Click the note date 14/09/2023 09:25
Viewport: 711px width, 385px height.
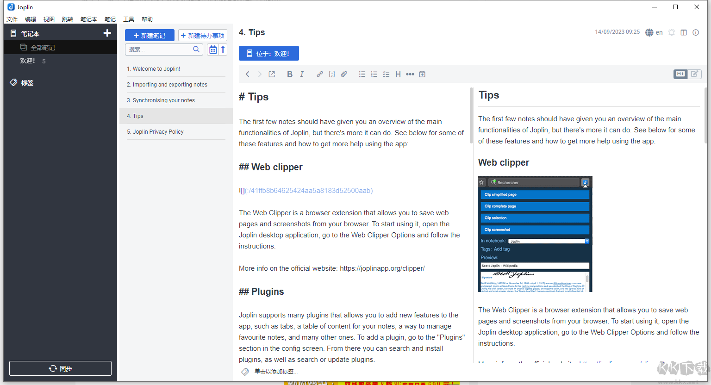pyautogui.click(x=617, y=32)
